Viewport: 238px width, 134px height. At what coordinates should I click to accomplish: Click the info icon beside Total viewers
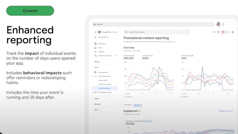tap(133, 56)
